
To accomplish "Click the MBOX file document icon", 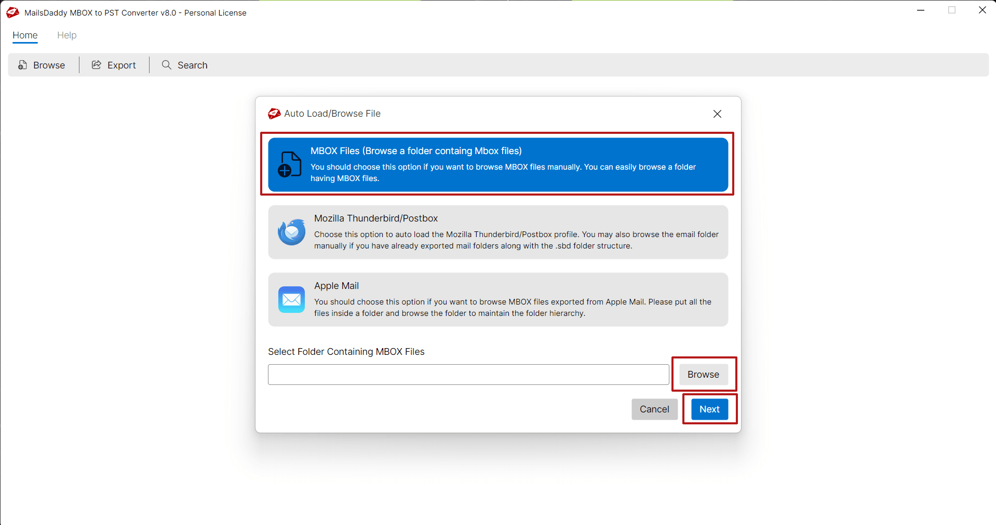I will pos(289,164).
